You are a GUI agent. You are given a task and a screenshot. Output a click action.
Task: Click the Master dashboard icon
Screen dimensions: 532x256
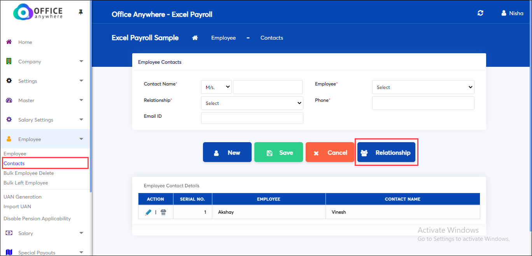(9, 100)
